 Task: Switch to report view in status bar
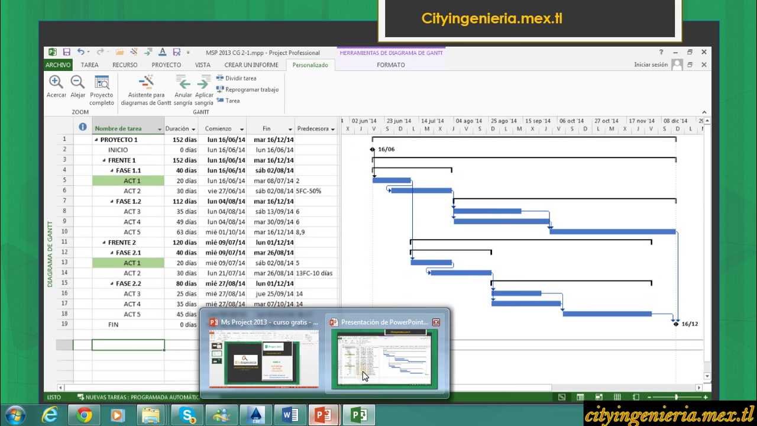pyautogui.click(x=636, y=397)
